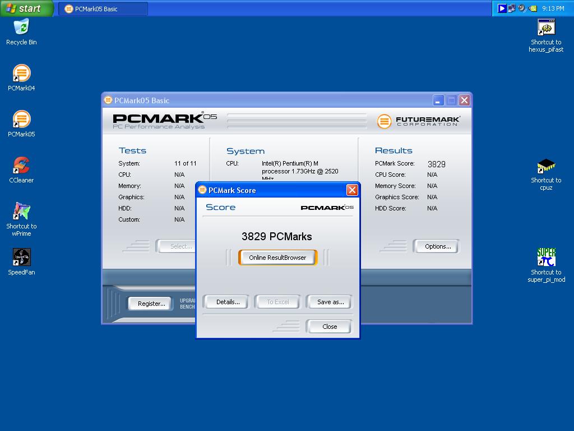This screenshot has height=431, width=574.
Task: Click the PCMark05 Basic window title icon
Action: [108, 100]
